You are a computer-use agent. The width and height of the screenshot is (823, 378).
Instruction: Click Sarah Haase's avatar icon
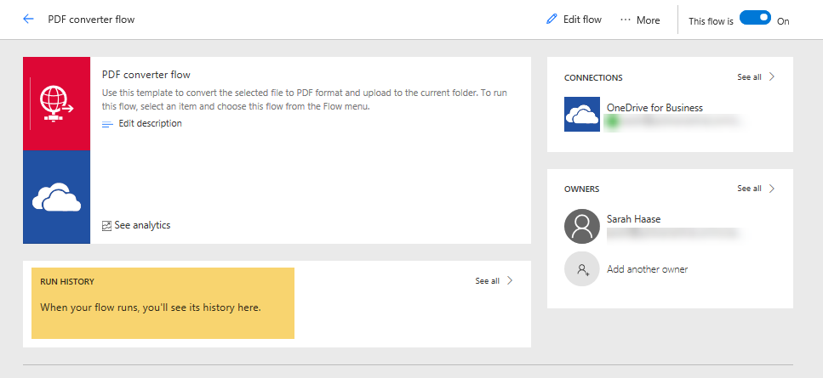pos(582,226)
